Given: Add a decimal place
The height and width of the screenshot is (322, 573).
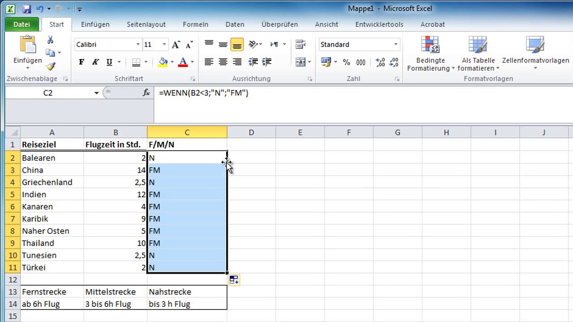Looking at the screenshot, I should [x=380, y=62].
